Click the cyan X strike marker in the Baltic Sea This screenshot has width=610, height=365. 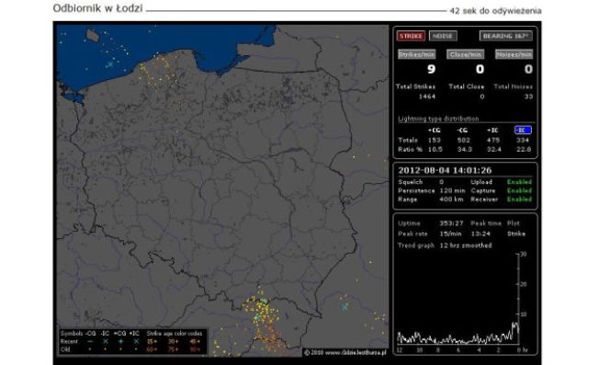point(110,64)
